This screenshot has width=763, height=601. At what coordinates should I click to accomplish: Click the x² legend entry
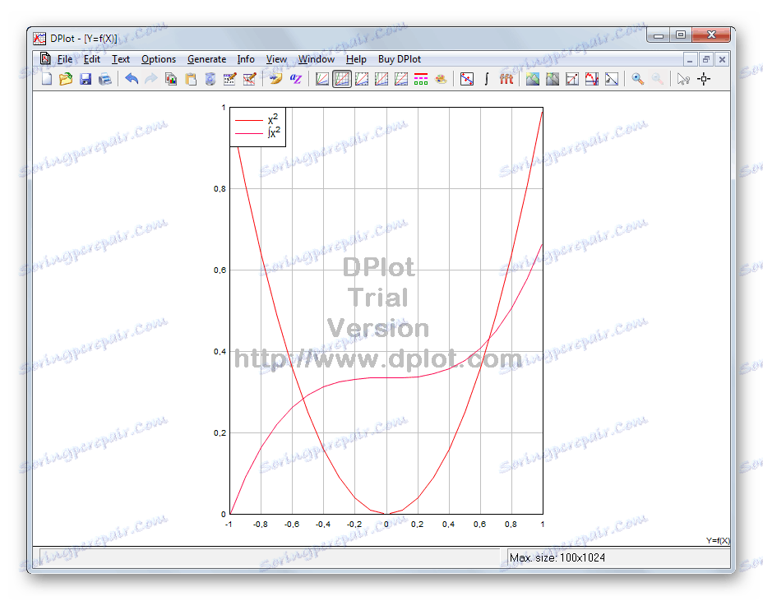(257, 119)
